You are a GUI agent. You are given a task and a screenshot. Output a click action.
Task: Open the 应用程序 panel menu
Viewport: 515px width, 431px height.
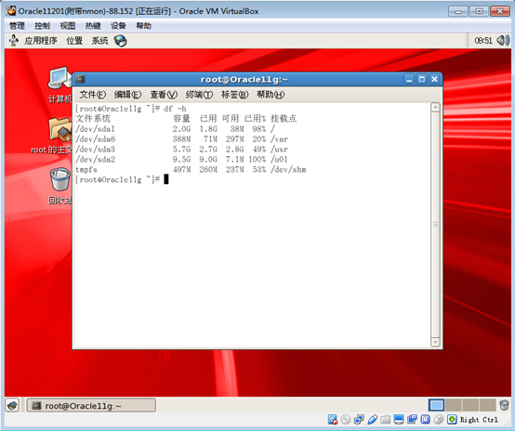pos(41,41)
